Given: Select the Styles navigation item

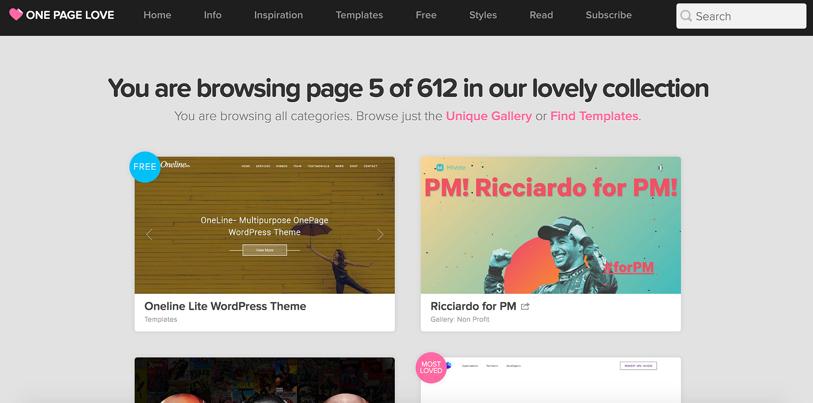Looking at the screenshot, I should pos(483,15).
